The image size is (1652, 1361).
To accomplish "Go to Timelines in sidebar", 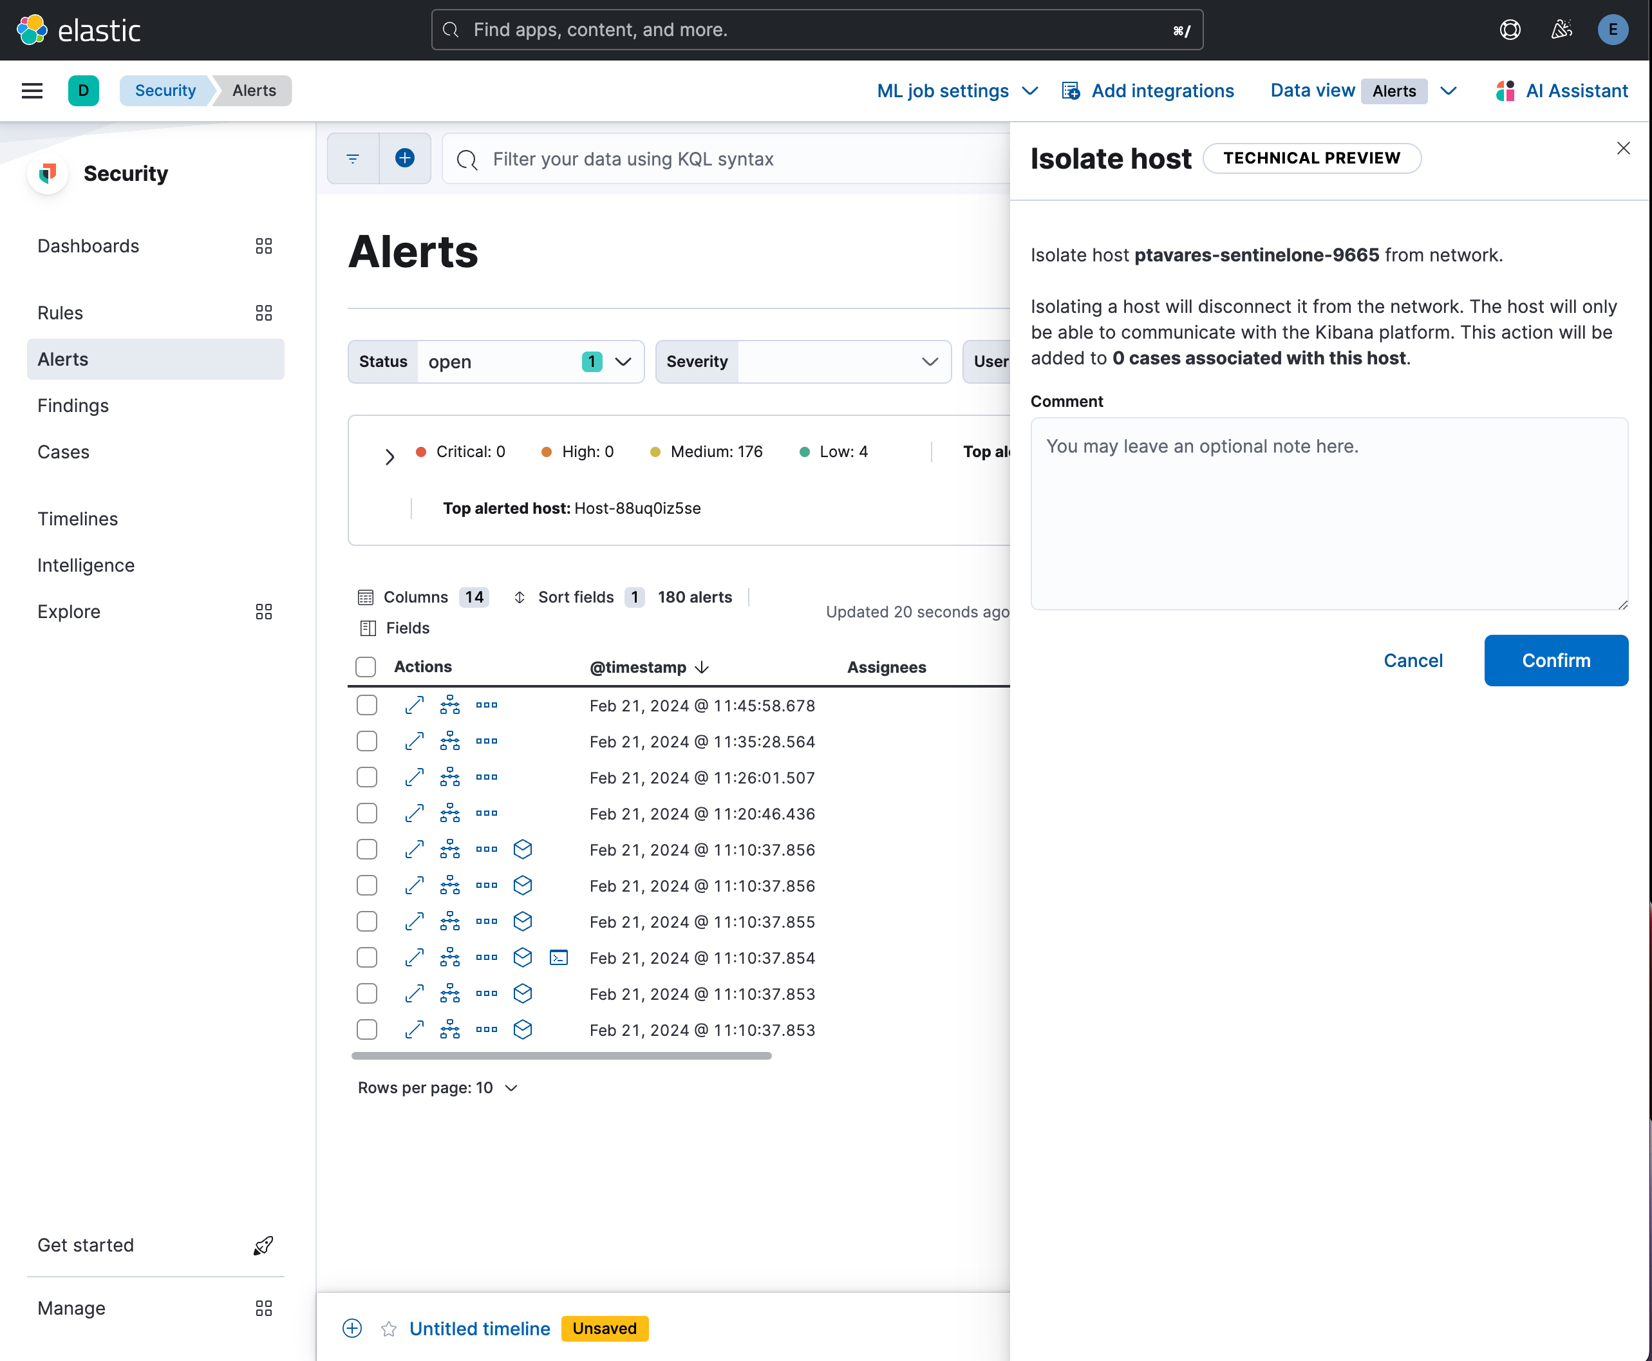I will [78, 519].
